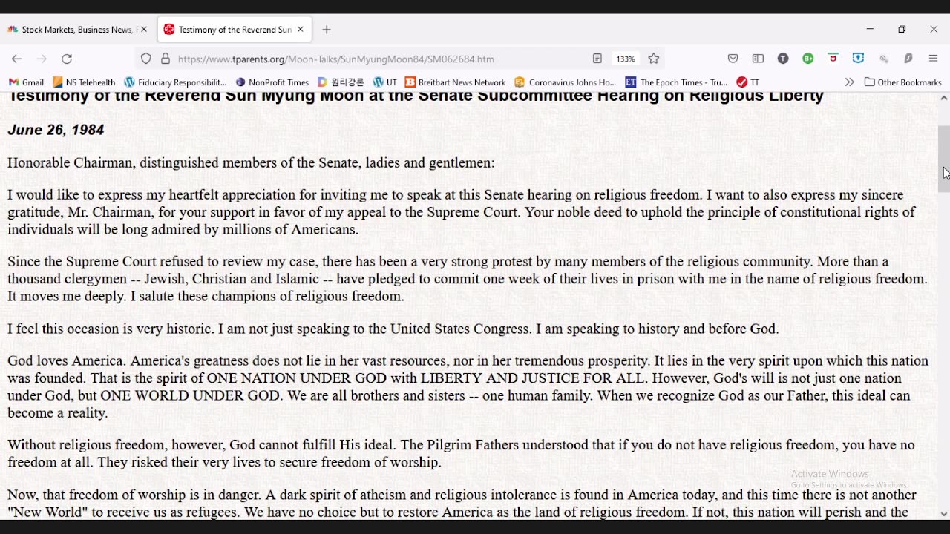Viewport: 950px width, 534px height.
Task: Open the tracking protection shield icon
Action: [x=146, y=59]
